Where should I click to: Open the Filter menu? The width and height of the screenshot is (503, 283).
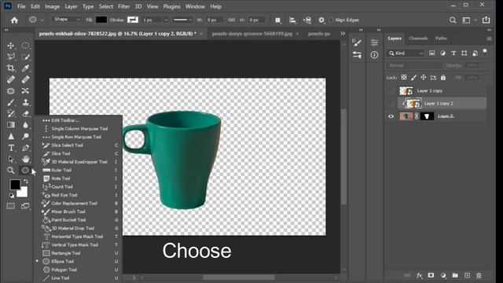tap(123, 6)
